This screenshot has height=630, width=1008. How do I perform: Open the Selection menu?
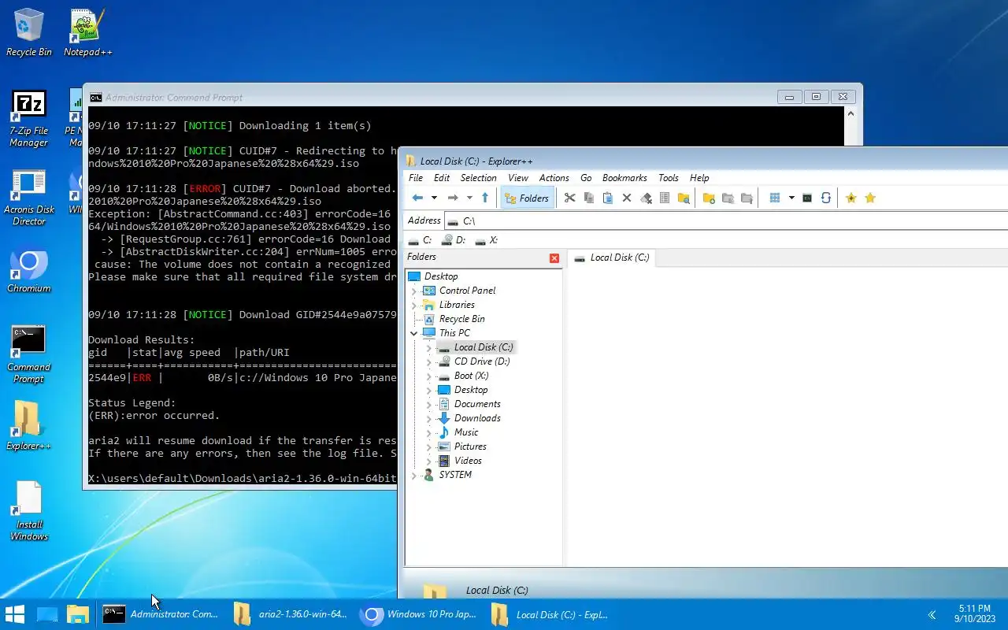(479, 178)
